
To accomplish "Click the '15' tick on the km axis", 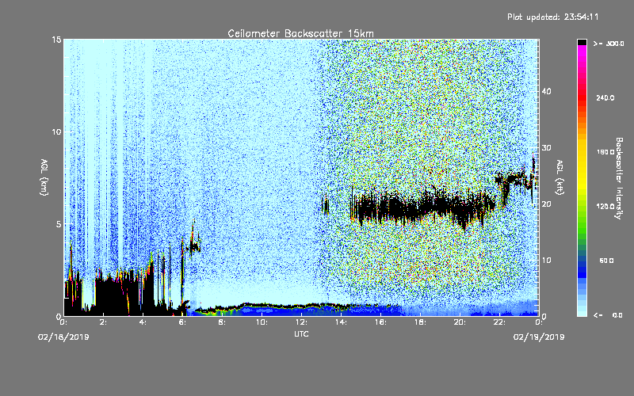I will (56, 40).
